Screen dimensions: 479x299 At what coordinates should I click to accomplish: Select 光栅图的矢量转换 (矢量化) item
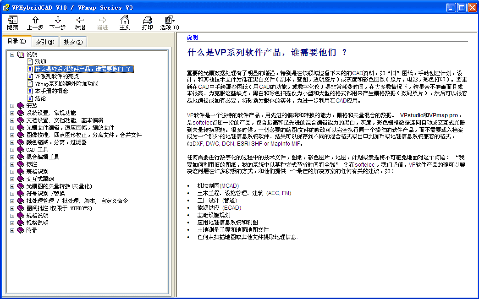(59, 186)
